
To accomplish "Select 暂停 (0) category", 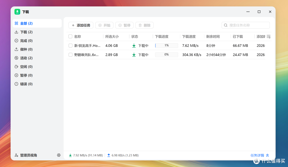I will 37,75.
